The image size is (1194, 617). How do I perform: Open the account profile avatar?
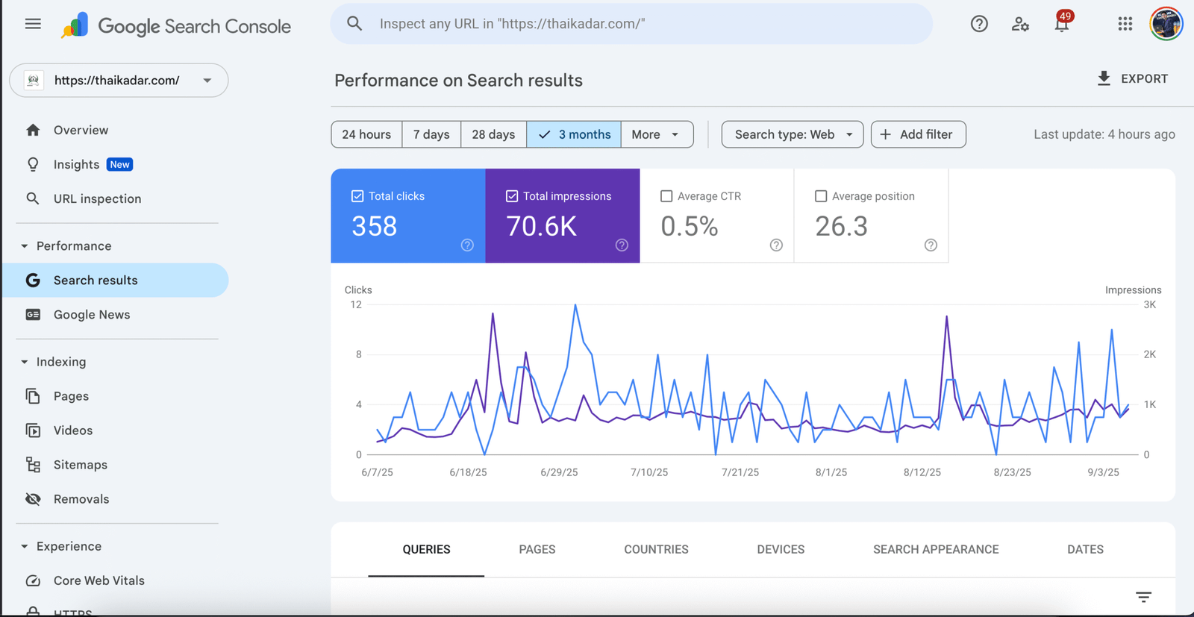[1166, 24]
